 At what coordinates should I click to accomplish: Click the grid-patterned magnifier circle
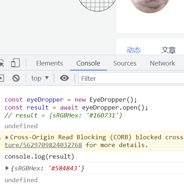click(x=97, y=5)
